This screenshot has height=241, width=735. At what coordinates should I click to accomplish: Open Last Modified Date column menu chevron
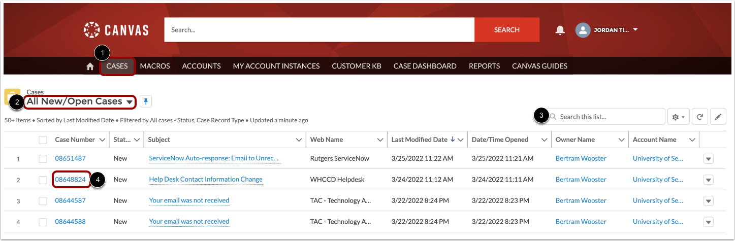tap(461, 140)
